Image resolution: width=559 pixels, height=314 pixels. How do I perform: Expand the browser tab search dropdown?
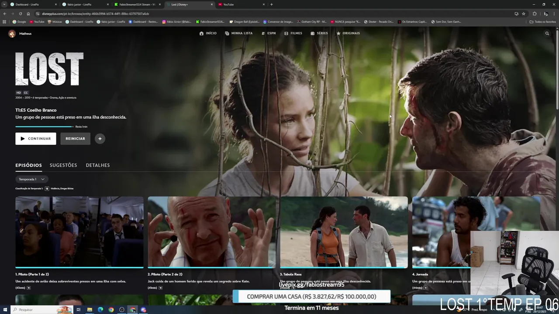(x=4, y=4)
